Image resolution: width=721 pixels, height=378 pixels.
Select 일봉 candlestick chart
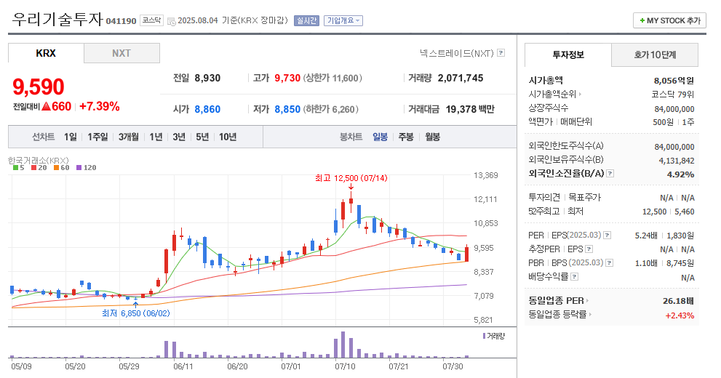pos(380,137)
